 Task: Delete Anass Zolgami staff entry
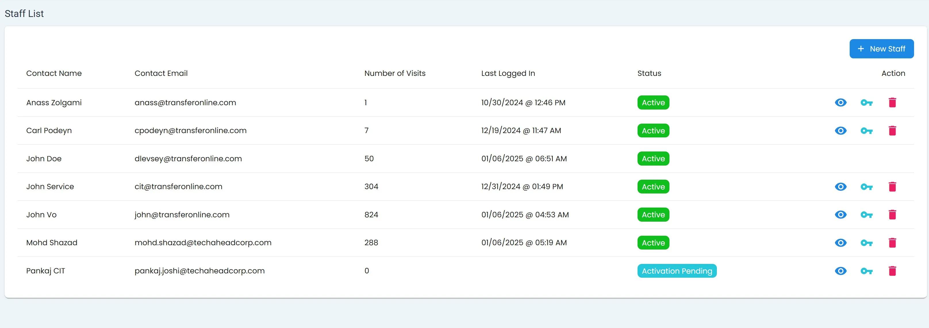tap(892, 102)
